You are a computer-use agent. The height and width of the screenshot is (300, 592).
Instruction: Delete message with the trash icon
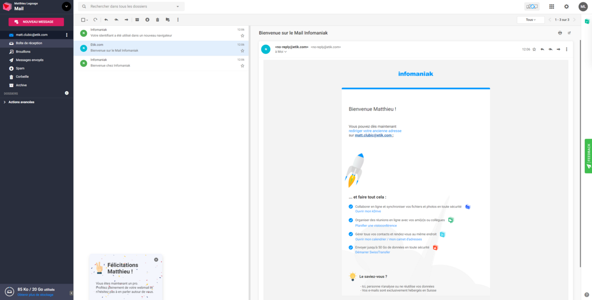[157, 20]
